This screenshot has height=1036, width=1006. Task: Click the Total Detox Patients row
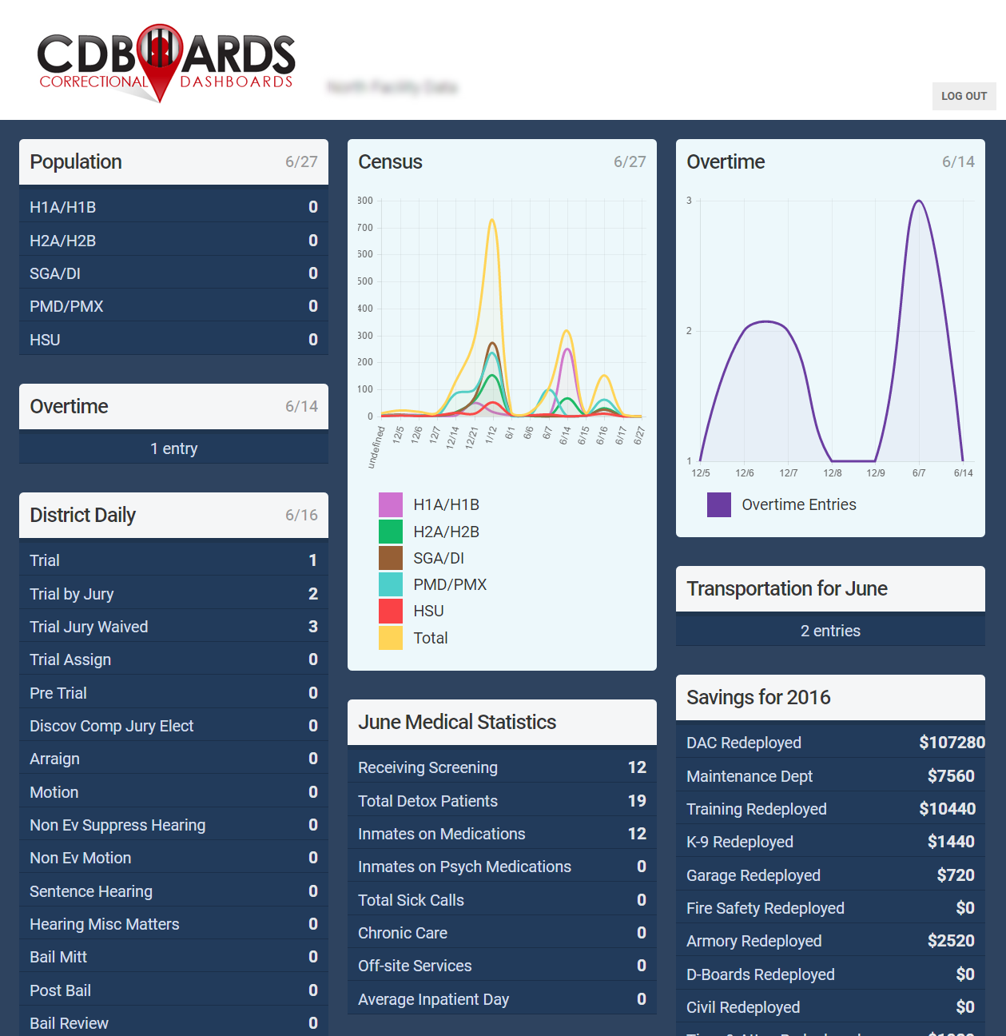coord(502,801)
